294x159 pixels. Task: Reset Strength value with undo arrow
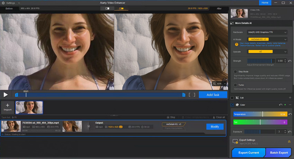[x=290, y=61]
